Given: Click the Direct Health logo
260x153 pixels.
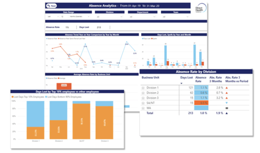Looking at the screenshot, I should 201,8.
